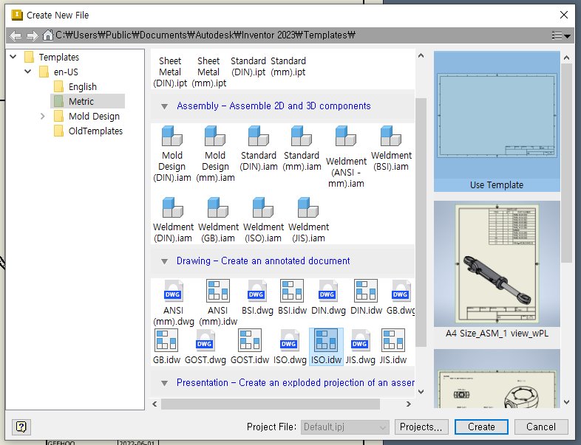The height and width of the screenshot is (445, 581).
Task: Choose GOST.dwg drawing template
Action: click(x=205, y=347)
